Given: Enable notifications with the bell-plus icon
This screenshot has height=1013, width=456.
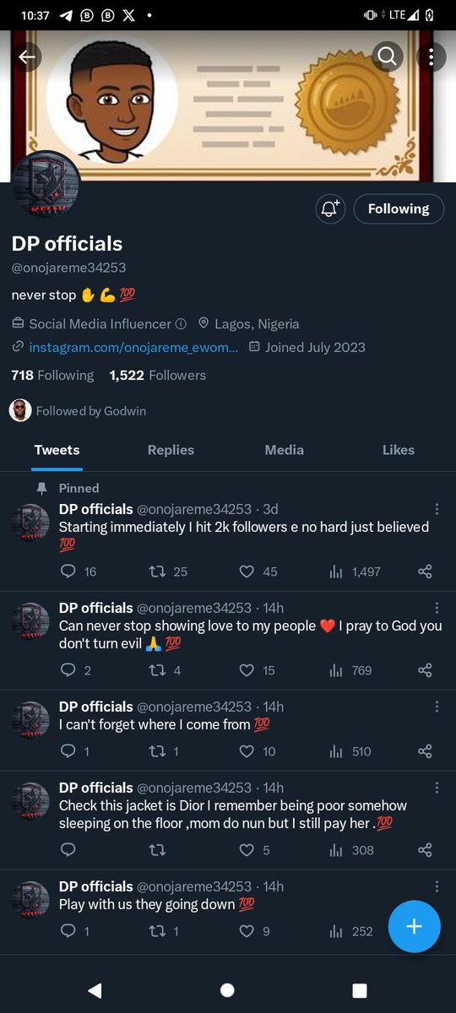Looking at the screenshot, I should [330, 209].
